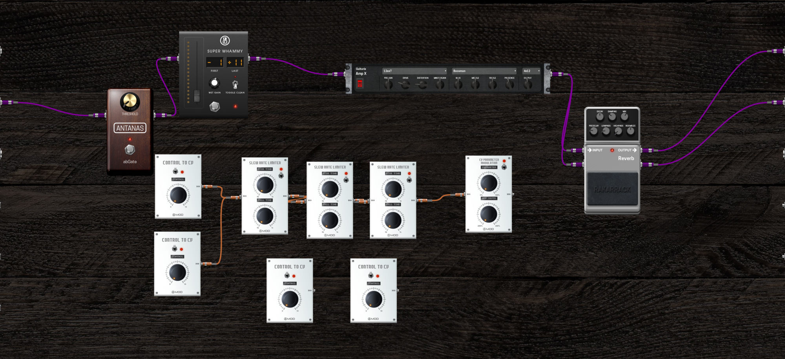Click the Guitarix Amp X title label
This screenshot has height=359, width=785.
pyautogui.click(x=361, y=71)
